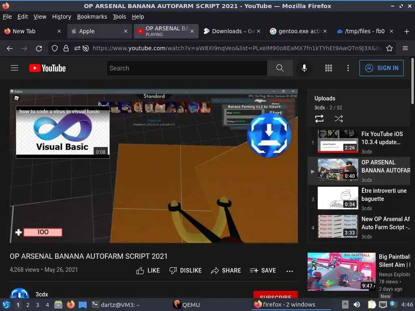Click the page vertical scrollbar
Viewport: 415px width, 311px height.
(x=412, y=81)
